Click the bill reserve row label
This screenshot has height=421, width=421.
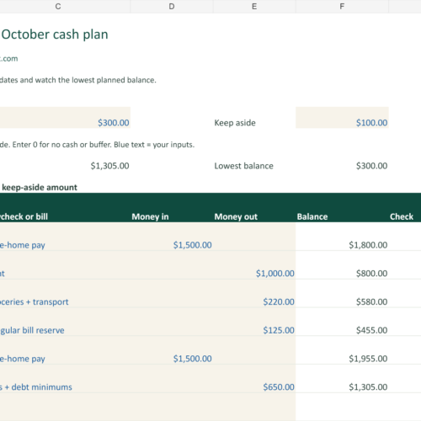point(32,330)
